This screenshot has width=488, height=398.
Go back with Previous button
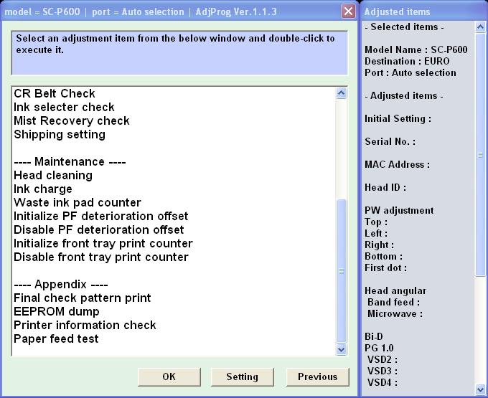317,377
